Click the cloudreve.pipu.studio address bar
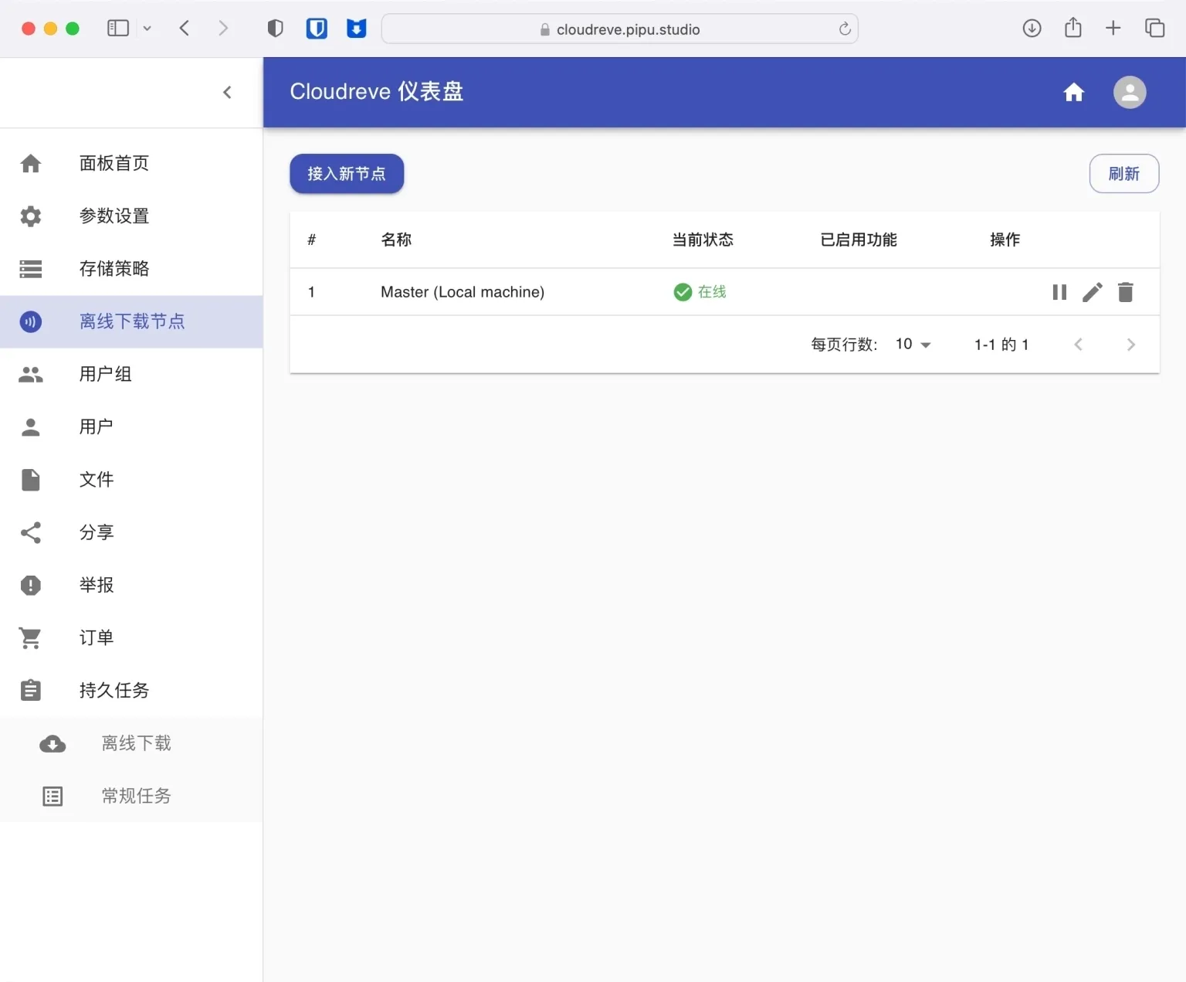The height and width of the screenshot is (982, 1186). click(620, 29)
